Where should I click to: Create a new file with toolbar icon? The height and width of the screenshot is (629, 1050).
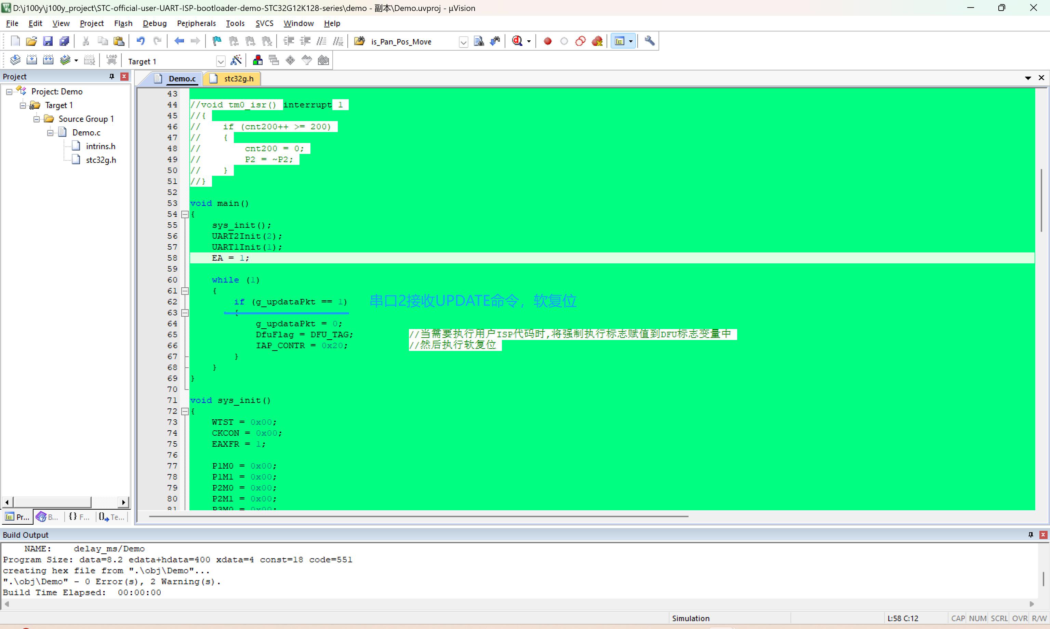coord(15,41)
